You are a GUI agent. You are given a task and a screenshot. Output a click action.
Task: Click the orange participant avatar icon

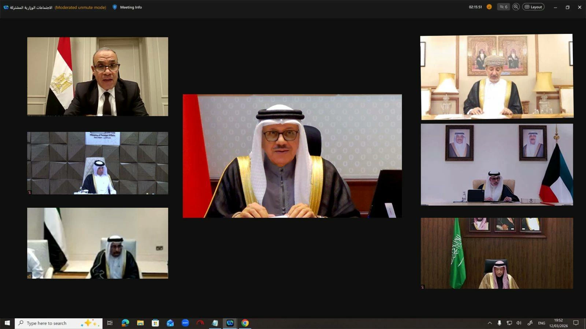pyautogui.click(x=489, y=7)
